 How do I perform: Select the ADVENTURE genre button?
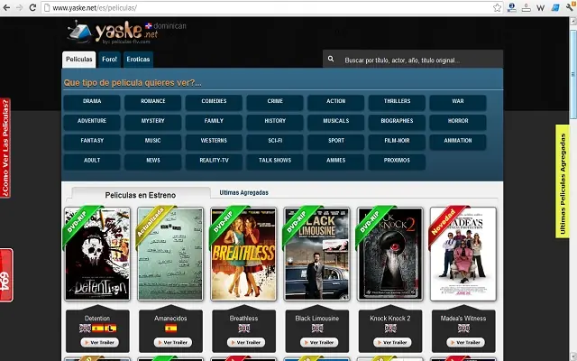pyautogui.click(x=92, y=122)
